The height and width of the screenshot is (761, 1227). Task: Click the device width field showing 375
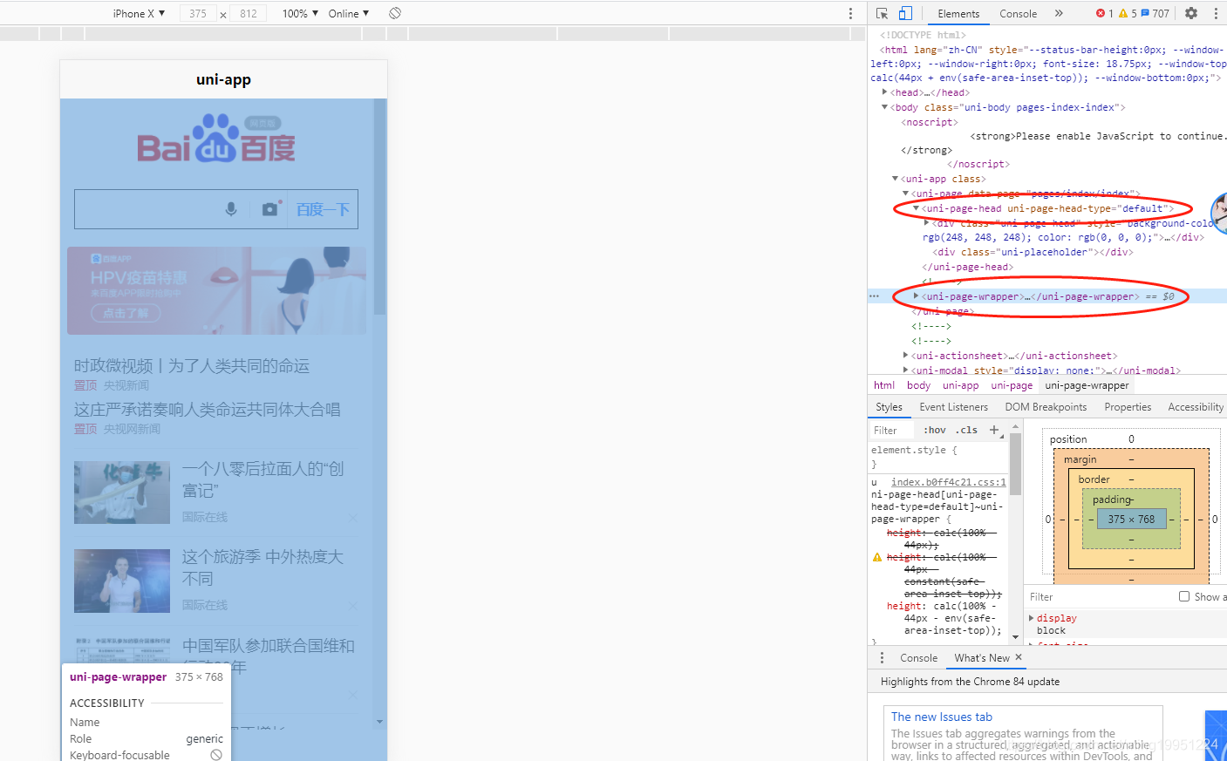pyautogui.click(x=198, y=13)
